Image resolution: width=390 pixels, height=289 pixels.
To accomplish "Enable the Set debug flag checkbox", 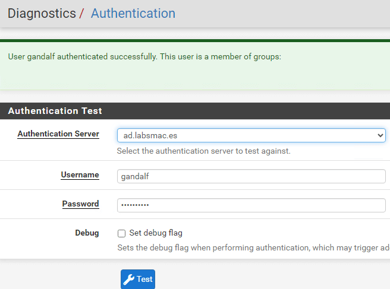I will click(x=122, y=233).
